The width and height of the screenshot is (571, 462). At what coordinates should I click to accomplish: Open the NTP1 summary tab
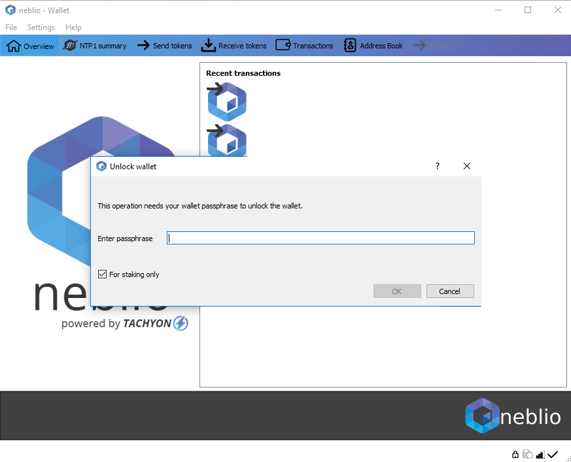click(95, 46)
